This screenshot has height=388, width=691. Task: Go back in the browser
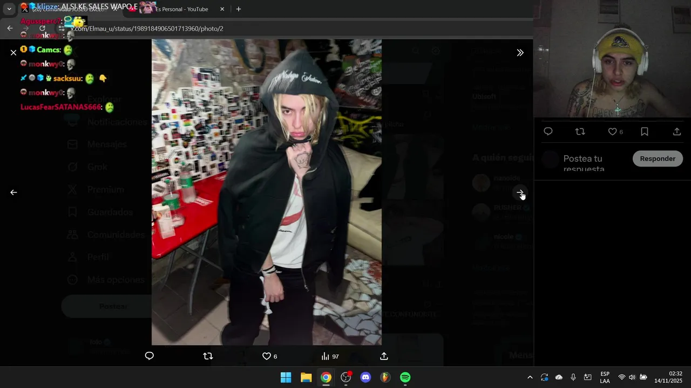10,28
